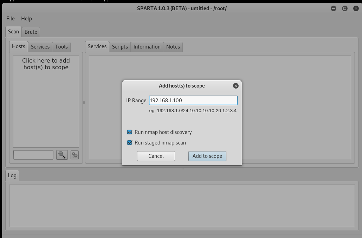Switch to the Tools tab
The height and width of the screenshot is (238, 362).
pyautogui.click(x=62, y=47)
